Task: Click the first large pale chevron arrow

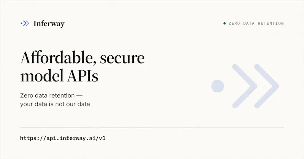Action: point(244,86)
